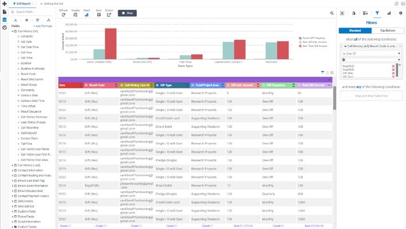Expand the Call History (Last) tree node
This screenshot has height=229, width=406.
(13, 165)
